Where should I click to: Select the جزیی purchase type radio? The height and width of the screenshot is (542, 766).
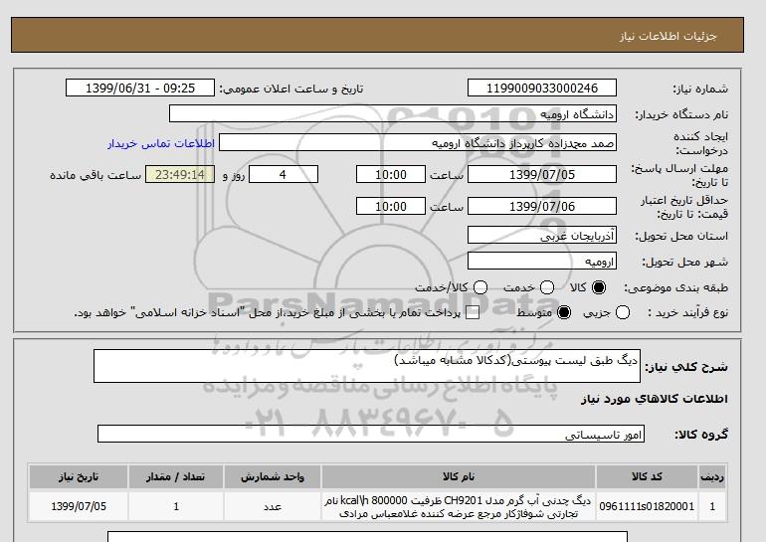coord(623,312)
